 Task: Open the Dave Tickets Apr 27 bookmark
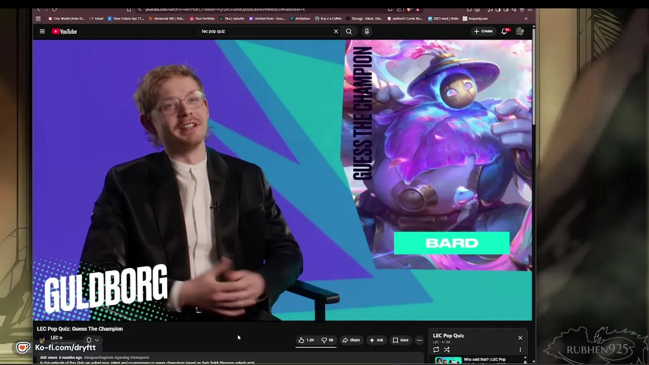[126, 19]
